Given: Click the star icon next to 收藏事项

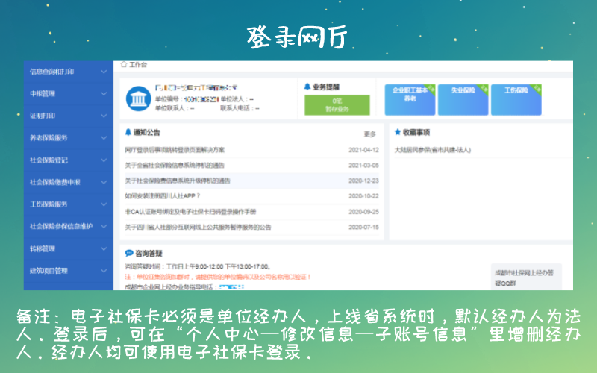Looking at the screenshot, I should click(398, 132).
